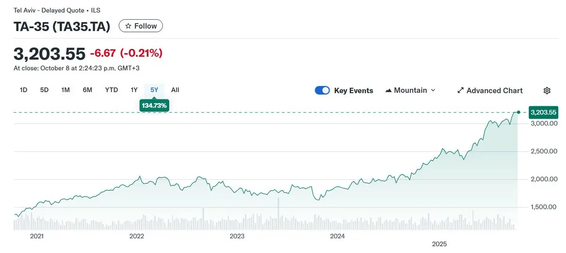The height and width of the screenshot is (253, 566).
Task: Choose the YTD range tab
Action: (x=111, y=90)
